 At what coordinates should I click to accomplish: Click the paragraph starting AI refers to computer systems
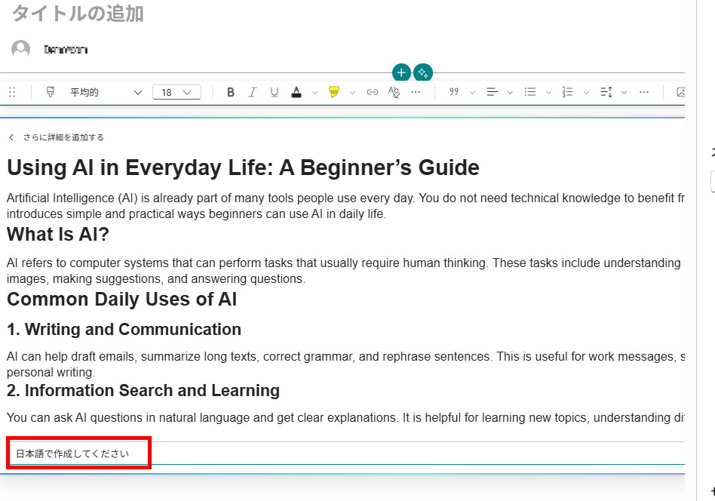click(x=345, y=271)
